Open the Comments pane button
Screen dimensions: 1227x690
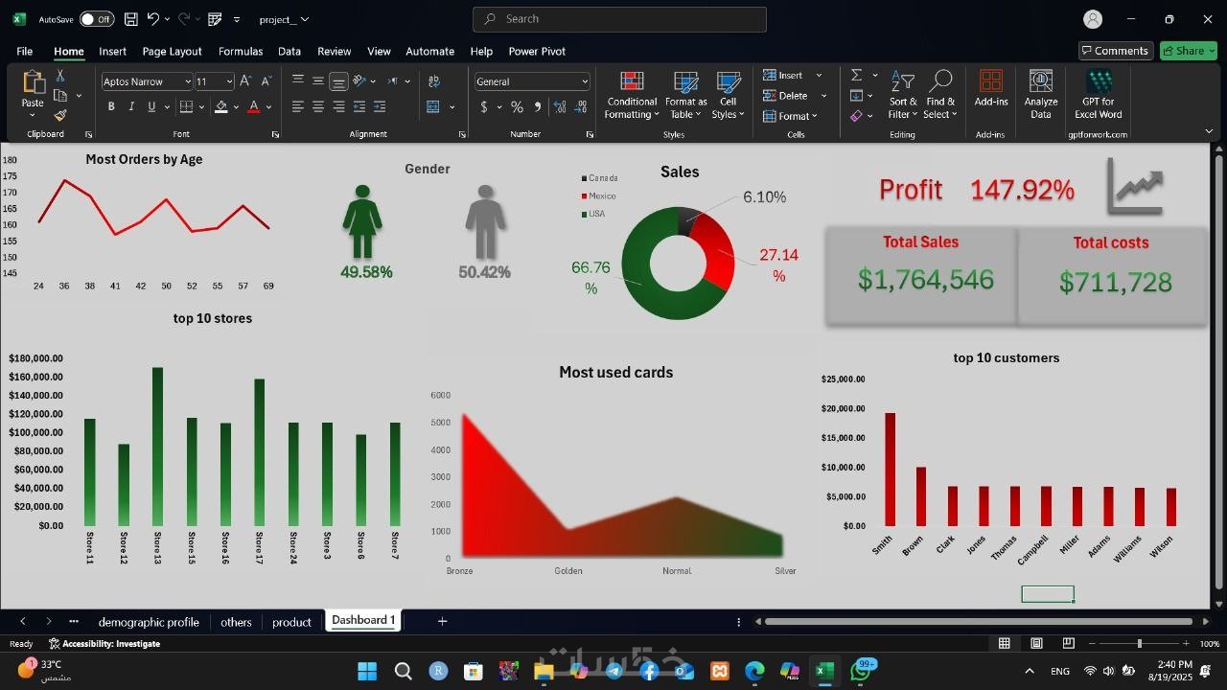point(1114,51)
